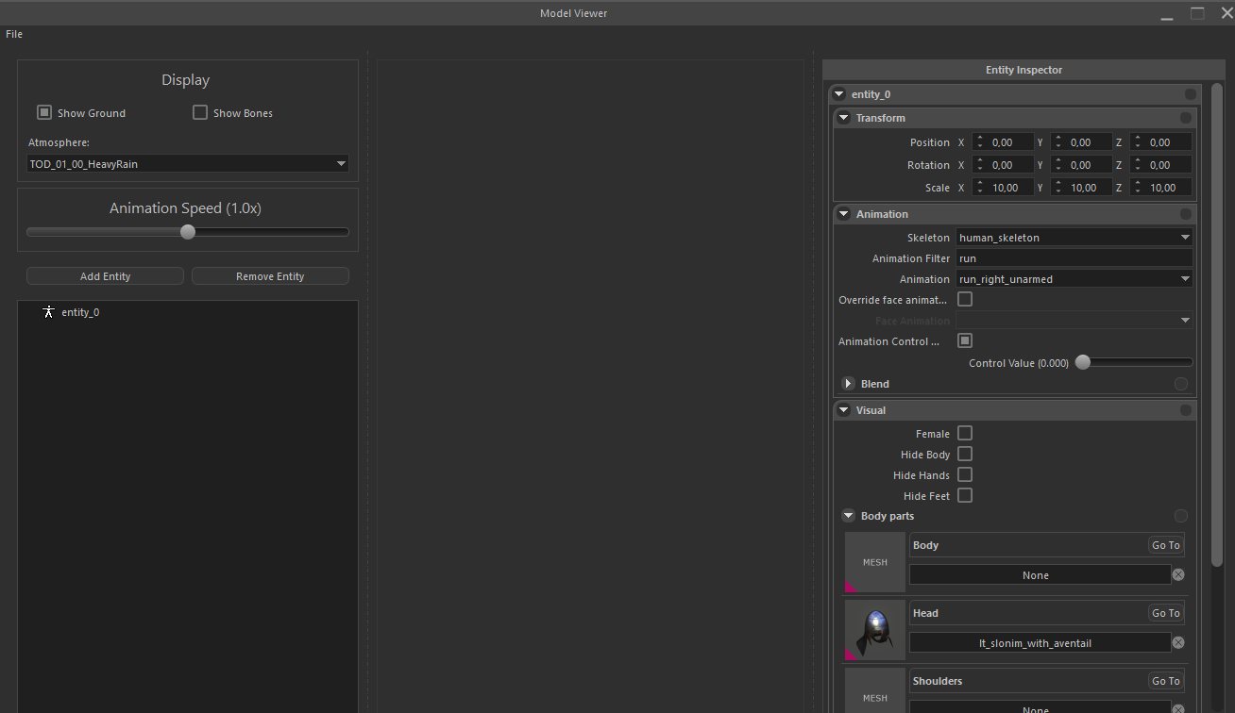The image size is (1235, 713).
Task: Click the Remove Entity button
Action: coord(270,276)
